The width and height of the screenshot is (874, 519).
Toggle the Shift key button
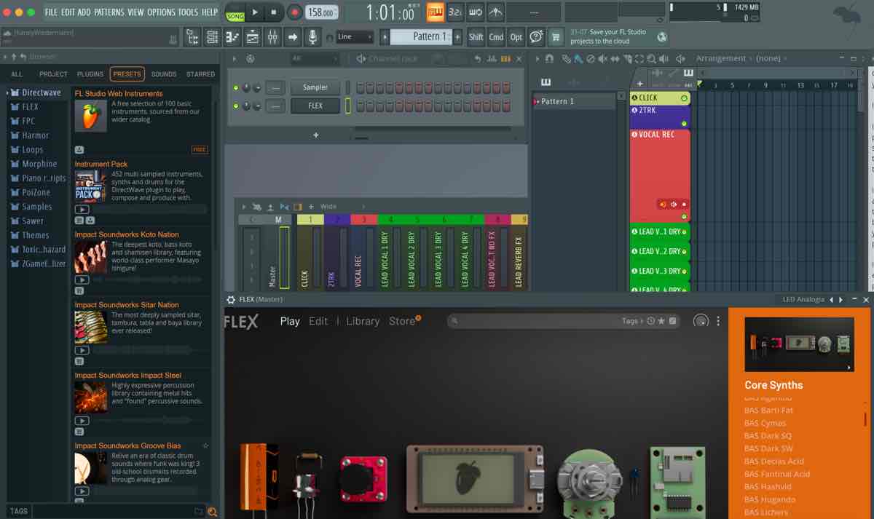click(476, 36)
